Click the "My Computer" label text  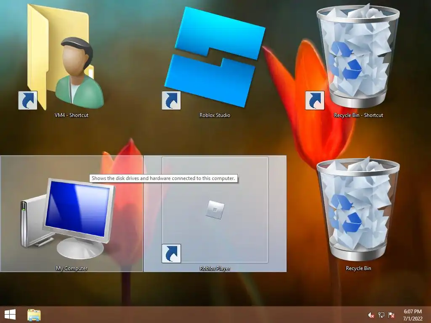[72, 268]
